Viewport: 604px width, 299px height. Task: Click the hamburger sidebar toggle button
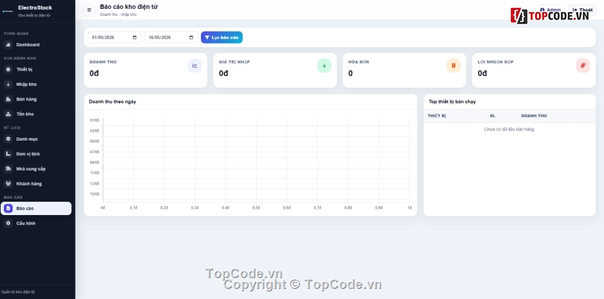(89, 10)
